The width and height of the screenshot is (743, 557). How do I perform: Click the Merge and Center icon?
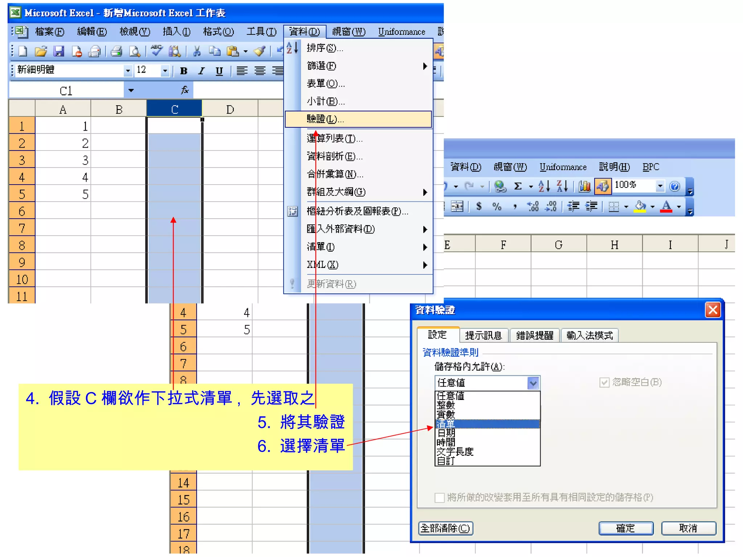pos(457,207)
